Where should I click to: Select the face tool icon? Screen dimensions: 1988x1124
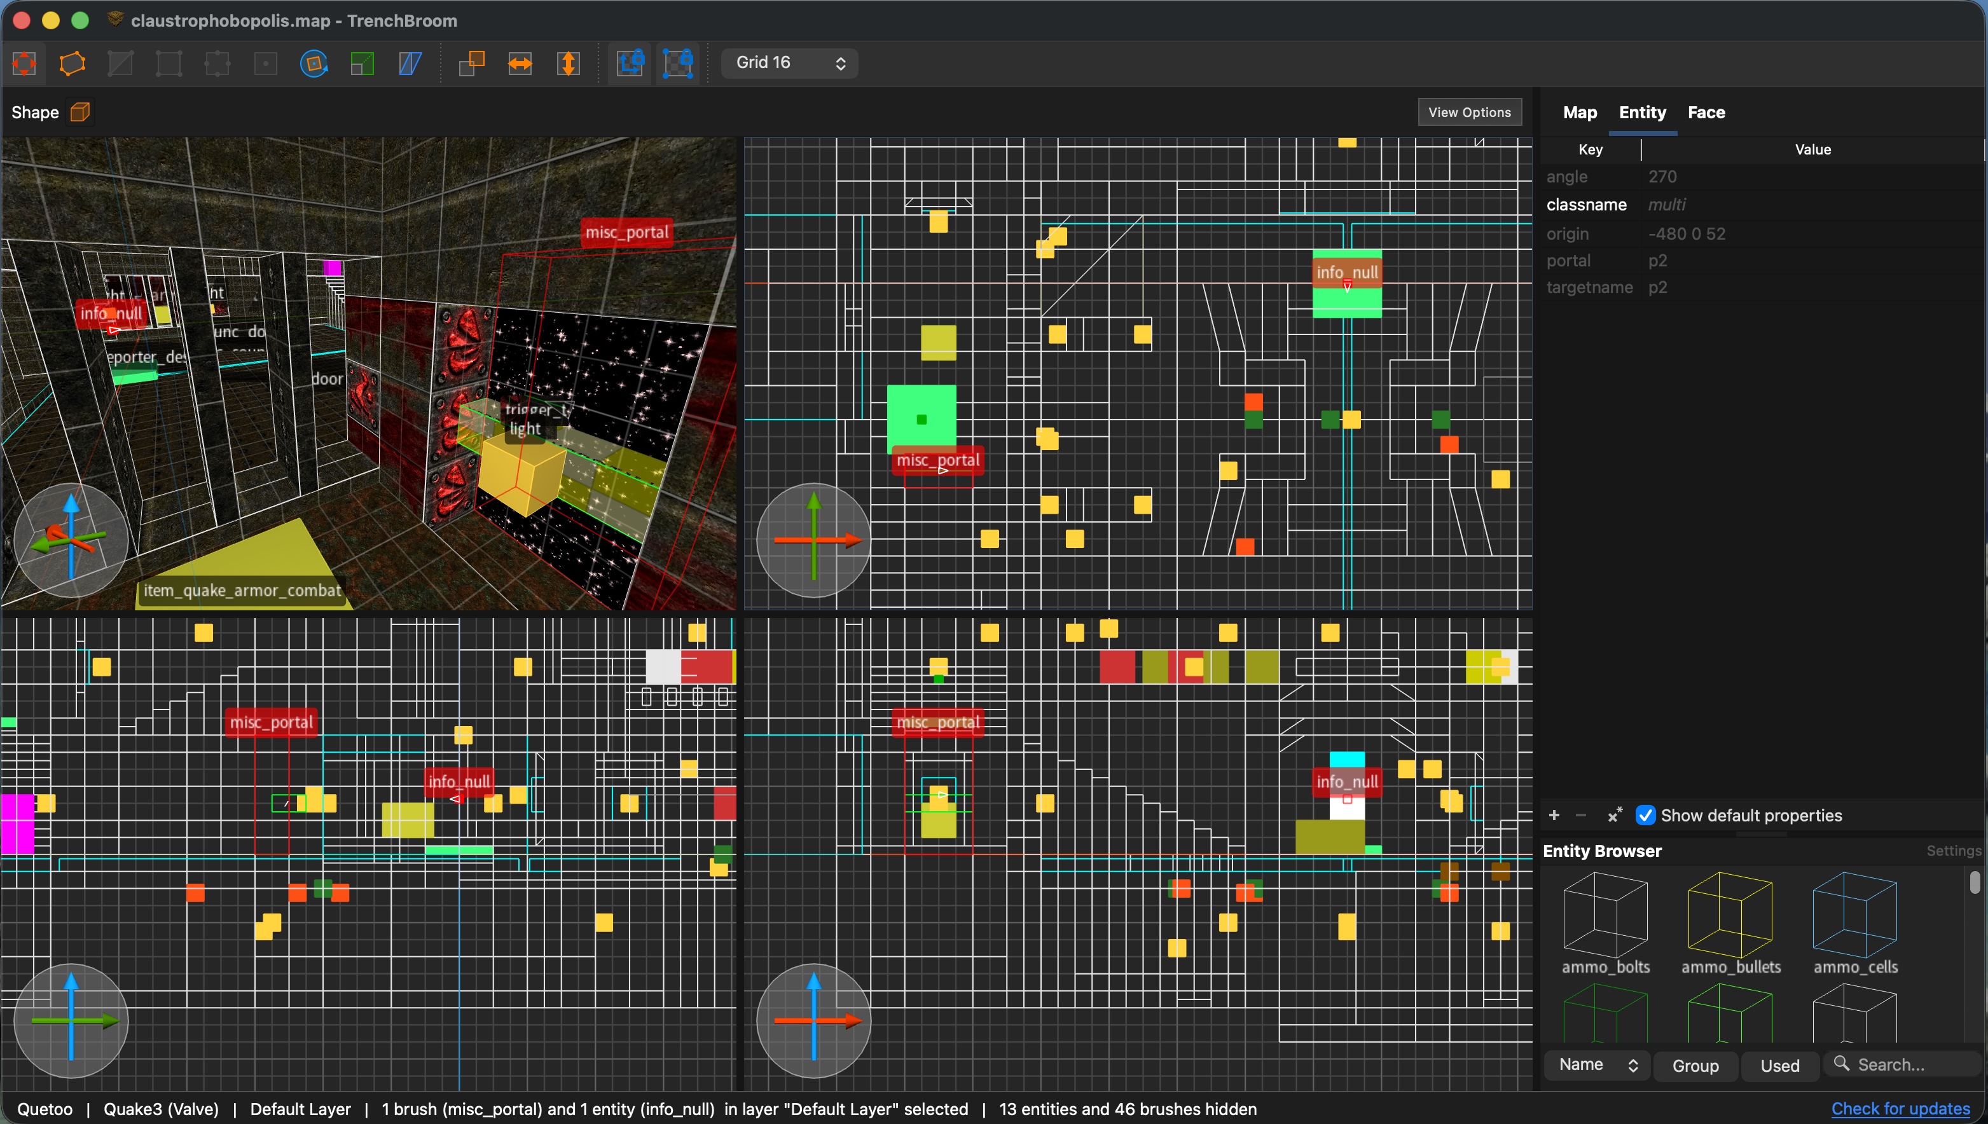[x=266, y=64]
